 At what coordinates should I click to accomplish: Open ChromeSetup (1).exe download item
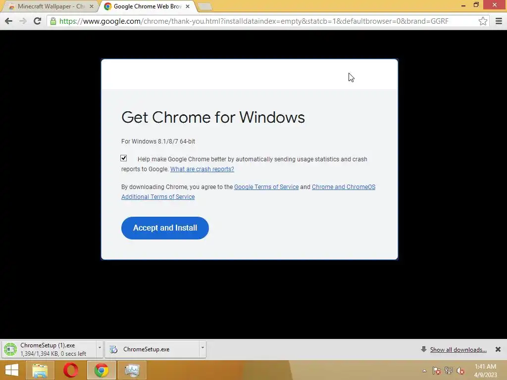tap(49, 349)
